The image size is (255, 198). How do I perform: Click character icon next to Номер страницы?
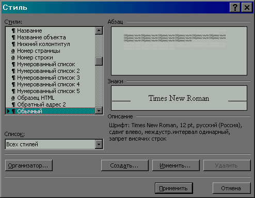pyautogui.click(x=13, y=51)
